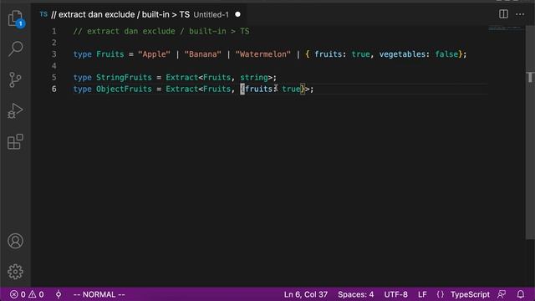Click the -- NORMAL -- vim mode indicator

tap(99, 294)
